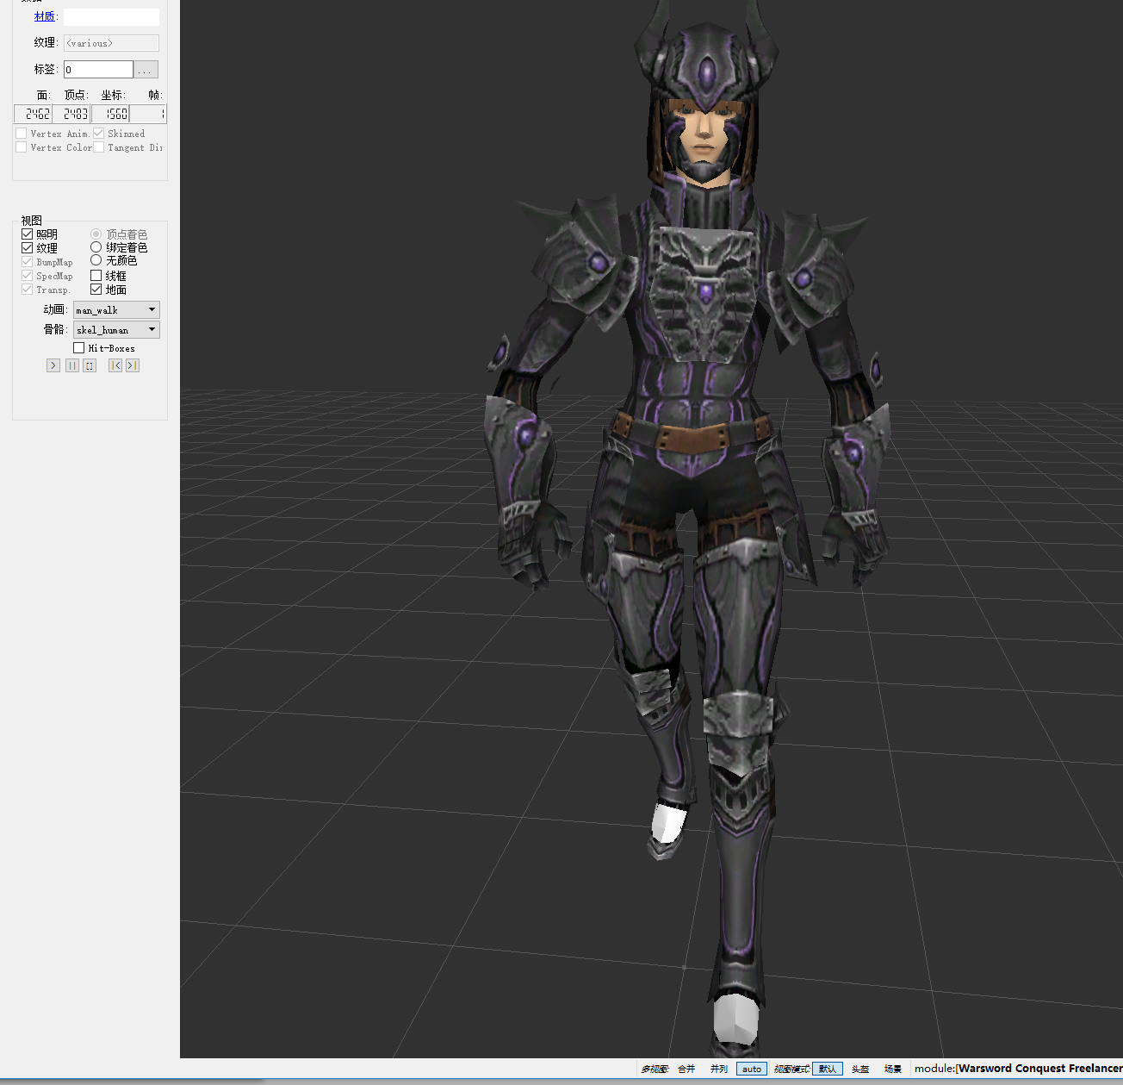Click the 坐标 position count 1560
The width and height of the screenshot is (1123, 1085).
click(110, 114)
